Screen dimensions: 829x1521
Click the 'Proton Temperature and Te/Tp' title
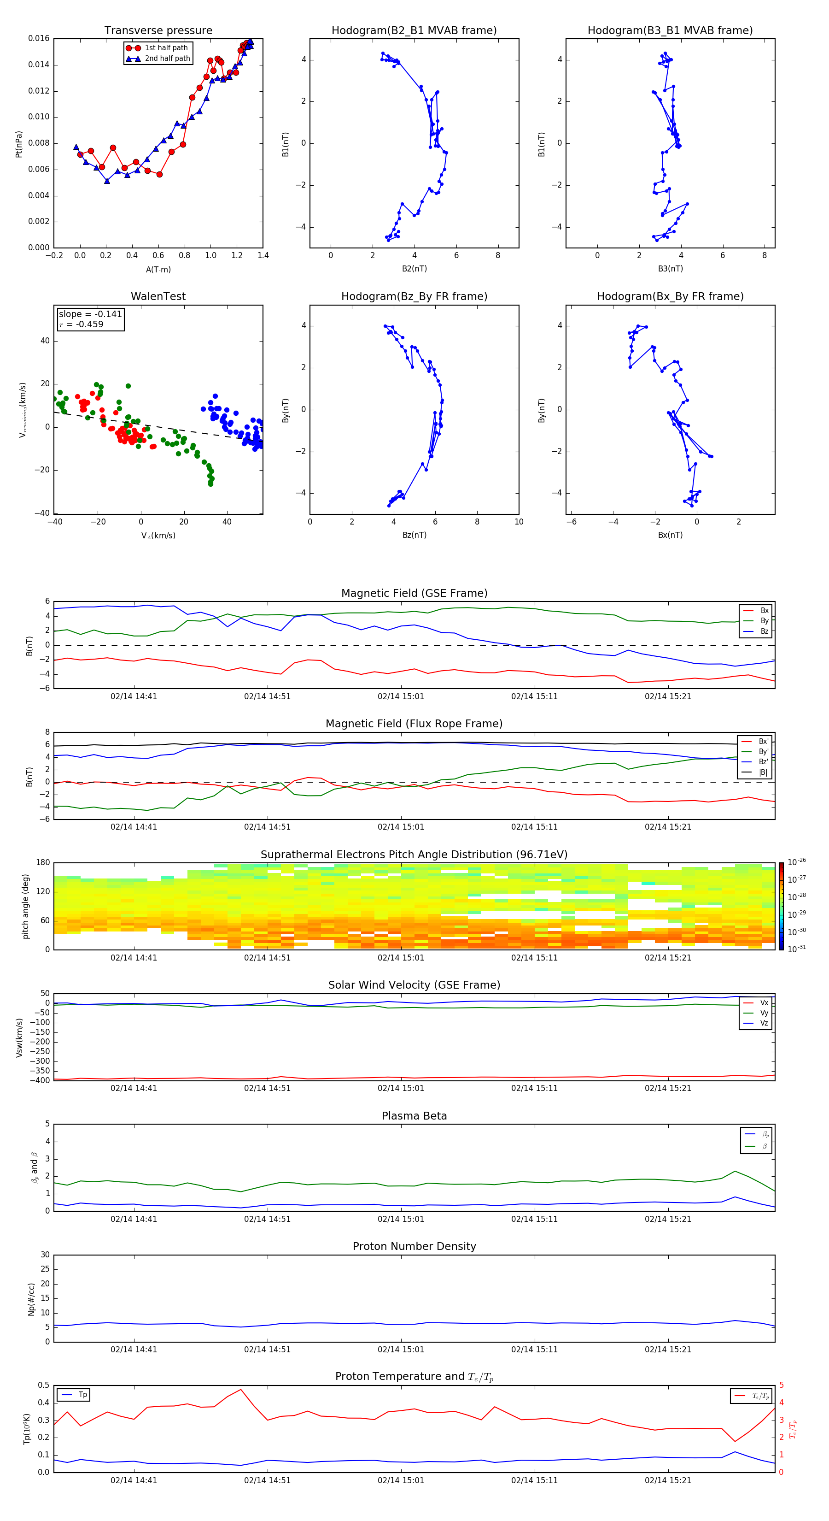[x=414, y=1377]
